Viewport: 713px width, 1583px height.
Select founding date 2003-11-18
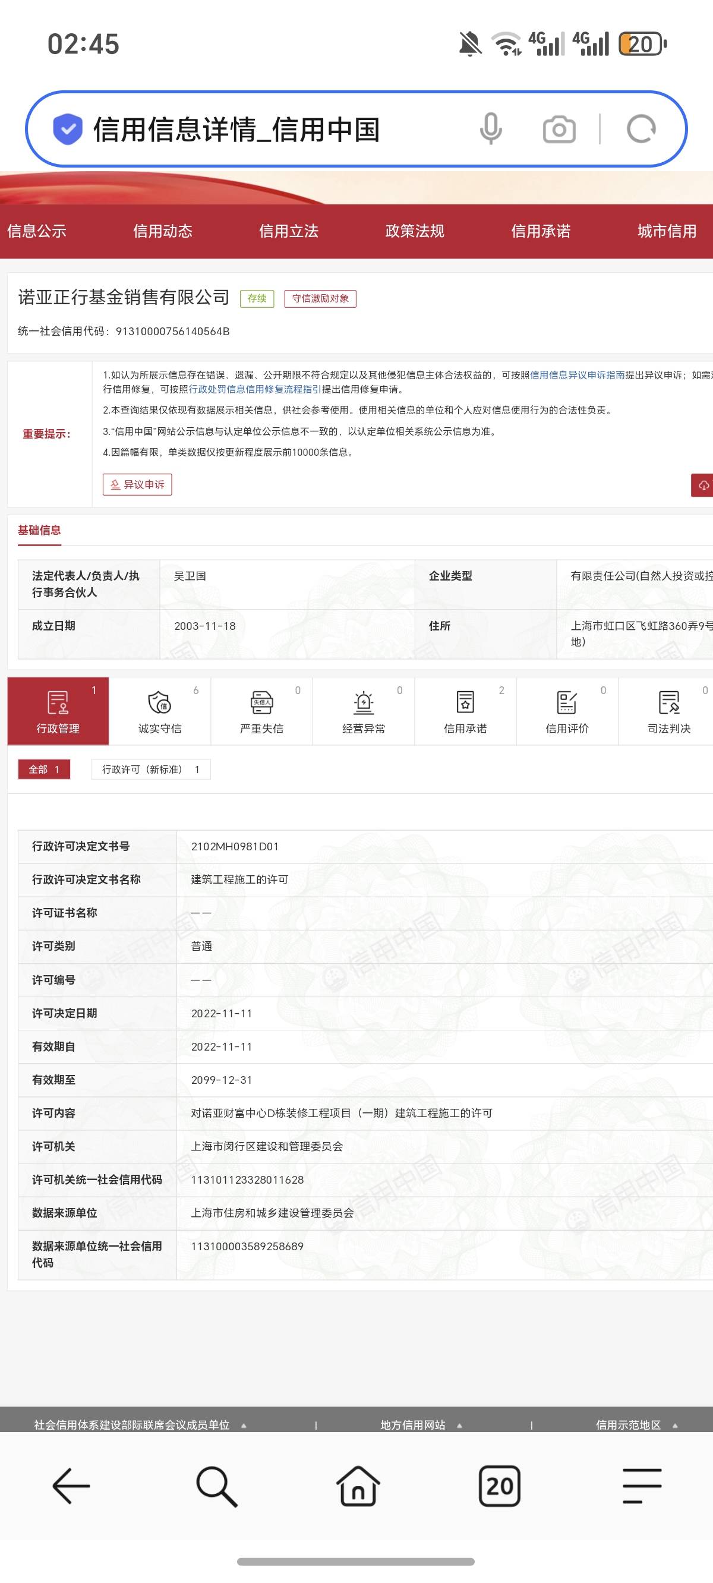pos(204,626)
